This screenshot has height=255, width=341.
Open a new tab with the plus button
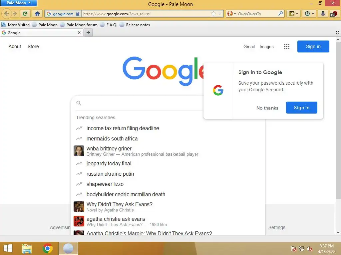pyautogui.click(x=88, y=33)
